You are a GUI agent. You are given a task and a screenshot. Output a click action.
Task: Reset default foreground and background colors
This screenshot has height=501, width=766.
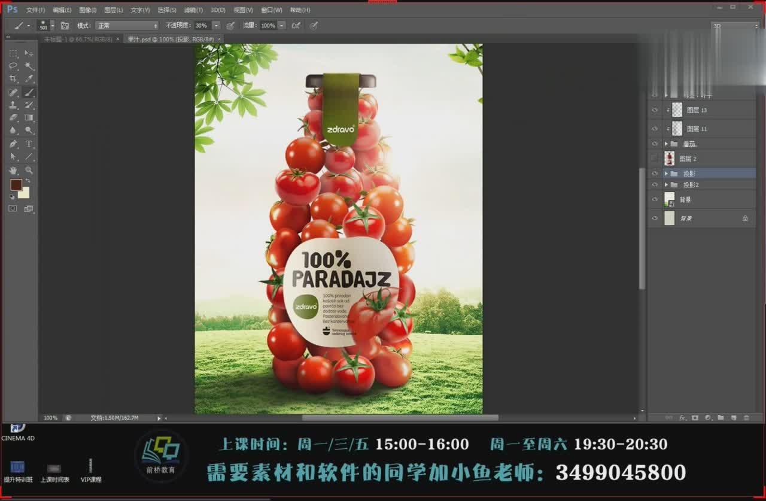(12, 196)
